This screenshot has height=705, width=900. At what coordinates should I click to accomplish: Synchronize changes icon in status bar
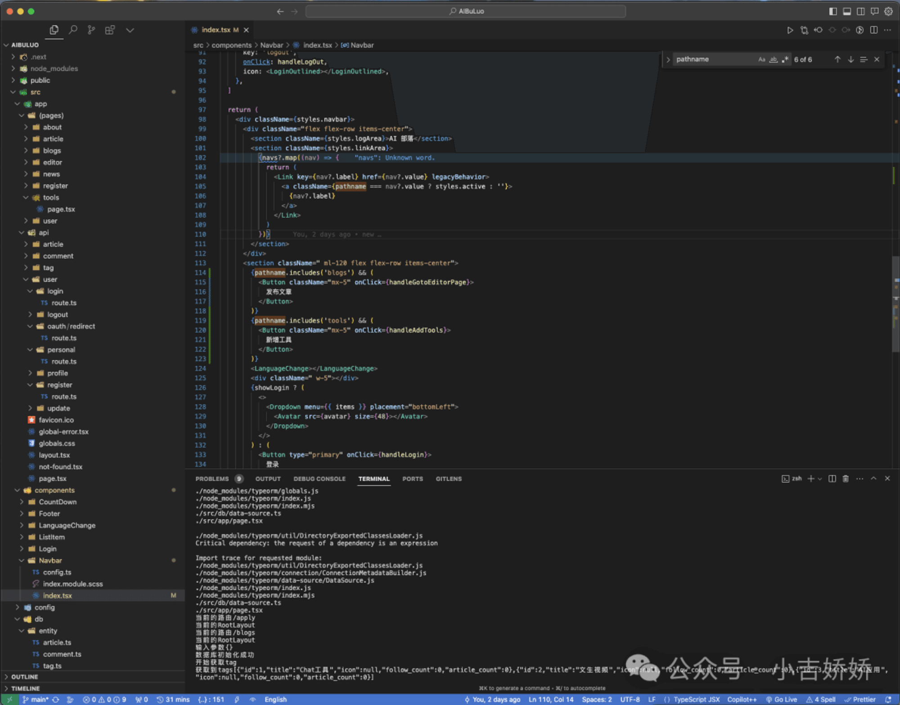[x=56, y=699]
